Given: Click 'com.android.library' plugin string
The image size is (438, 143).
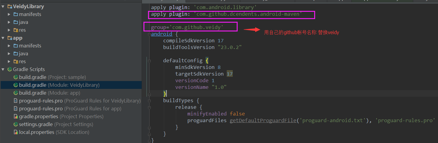Looking at the screenshot, I should [225, 7].
